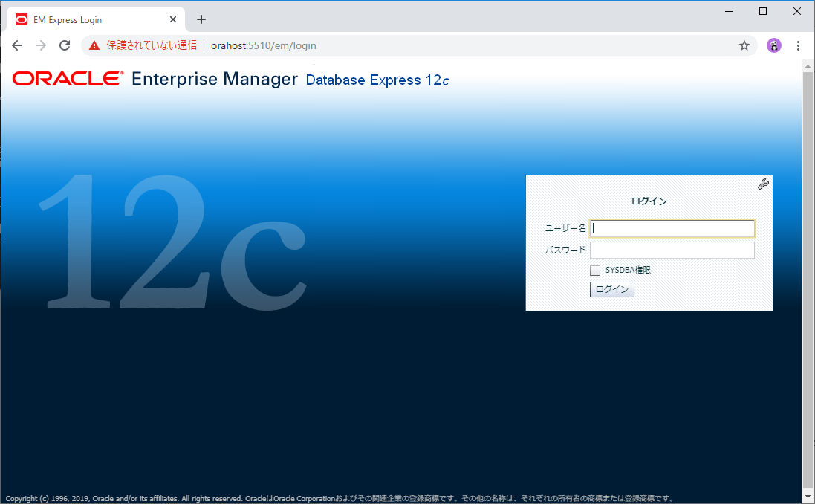
Task: Click the address bar URL orahost:5510/em/login
Action: pos(264,46)
